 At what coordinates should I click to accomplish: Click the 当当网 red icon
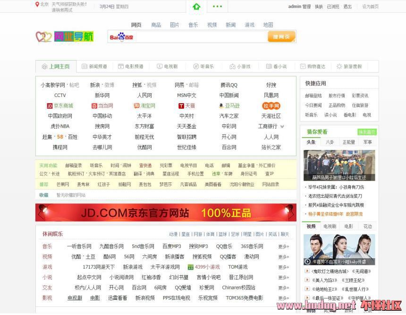[94, 106]
